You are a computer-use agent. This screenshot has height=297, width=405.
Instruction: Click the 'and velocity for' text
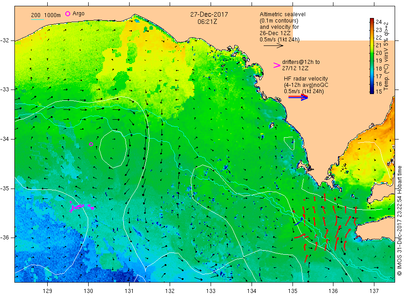point(279,27)
